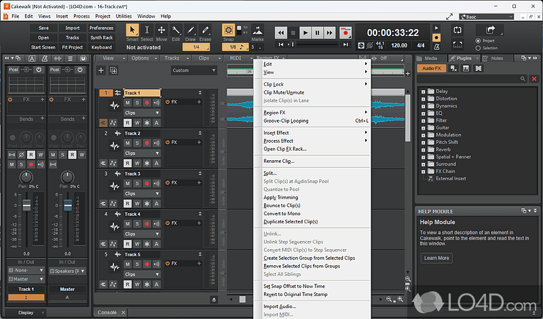Click the plugin search field
The width and height of the screenshot is (543, 319).
click(472, 79)
